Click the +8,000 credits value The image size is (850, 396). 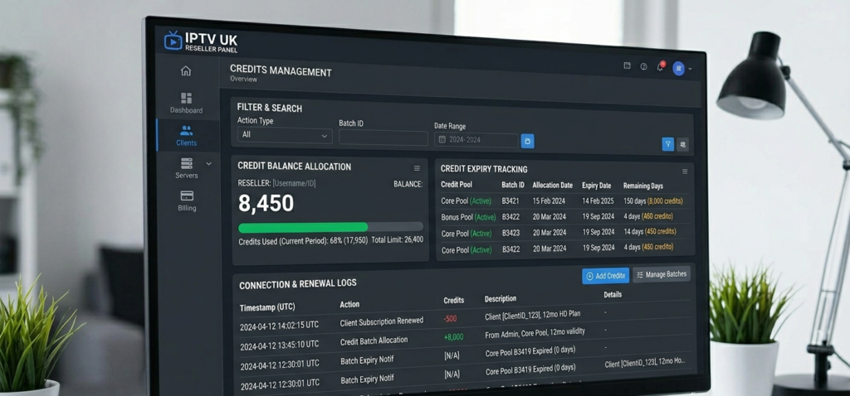pyautogui.click(x=454, y=337)
